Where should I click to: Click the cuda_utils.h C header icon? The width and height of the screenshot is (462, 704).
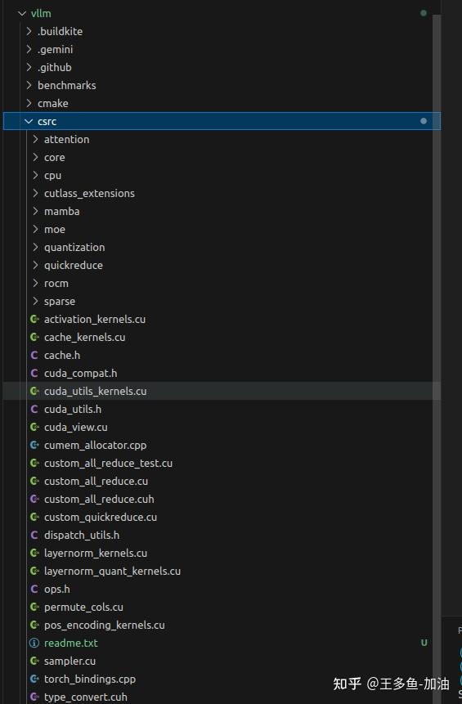click(x=34, y=409)
